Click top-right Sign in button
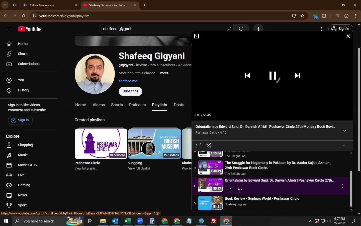Screen dimensions: 361x226 tap(341, 29)
